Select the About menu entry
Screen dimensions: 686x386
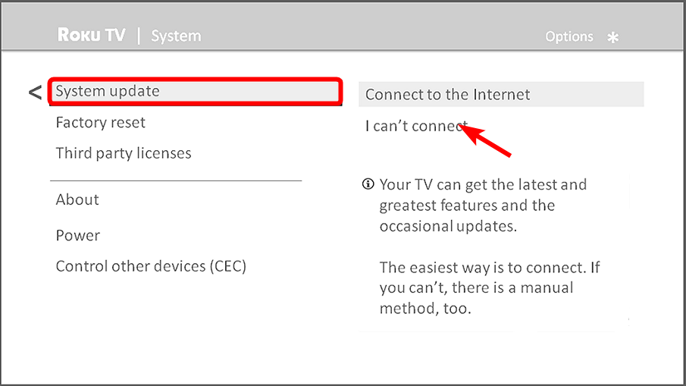77,199
